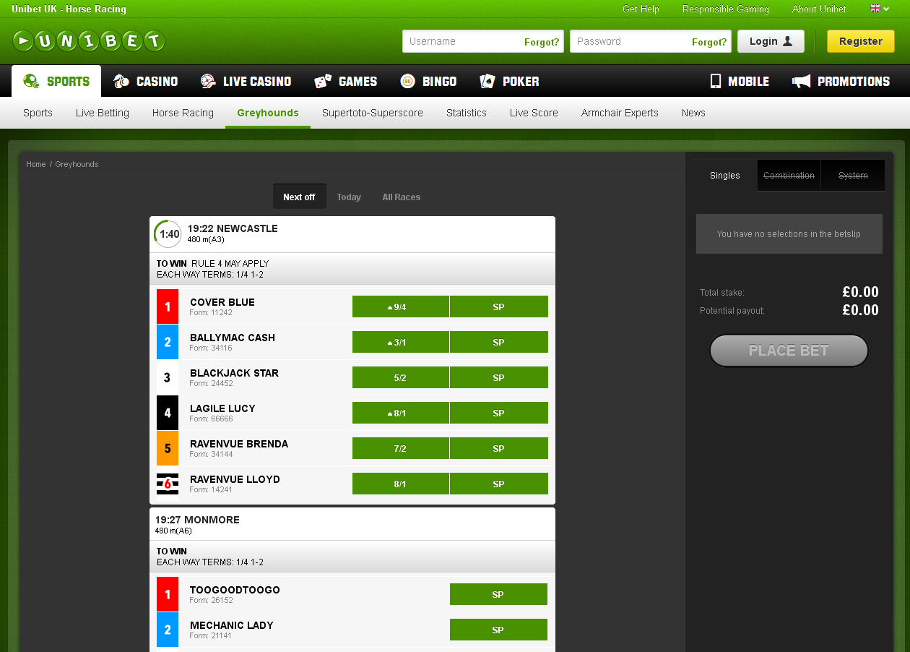Select the System betslip tab

click(853, 176)
